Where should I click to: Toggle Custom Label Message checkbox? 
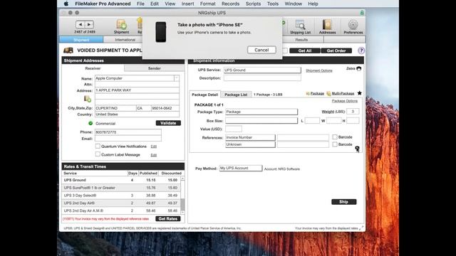pos(98,154)
